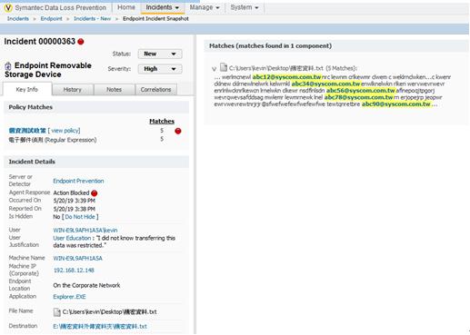Click the Matches column header
The width and height of the screenshot is (470, 335).
pos(162,122)
